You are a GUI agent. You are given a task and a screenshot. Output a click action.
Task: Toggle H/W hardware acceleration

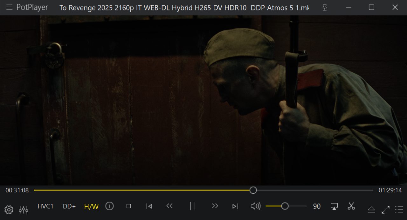click(91, 207)
